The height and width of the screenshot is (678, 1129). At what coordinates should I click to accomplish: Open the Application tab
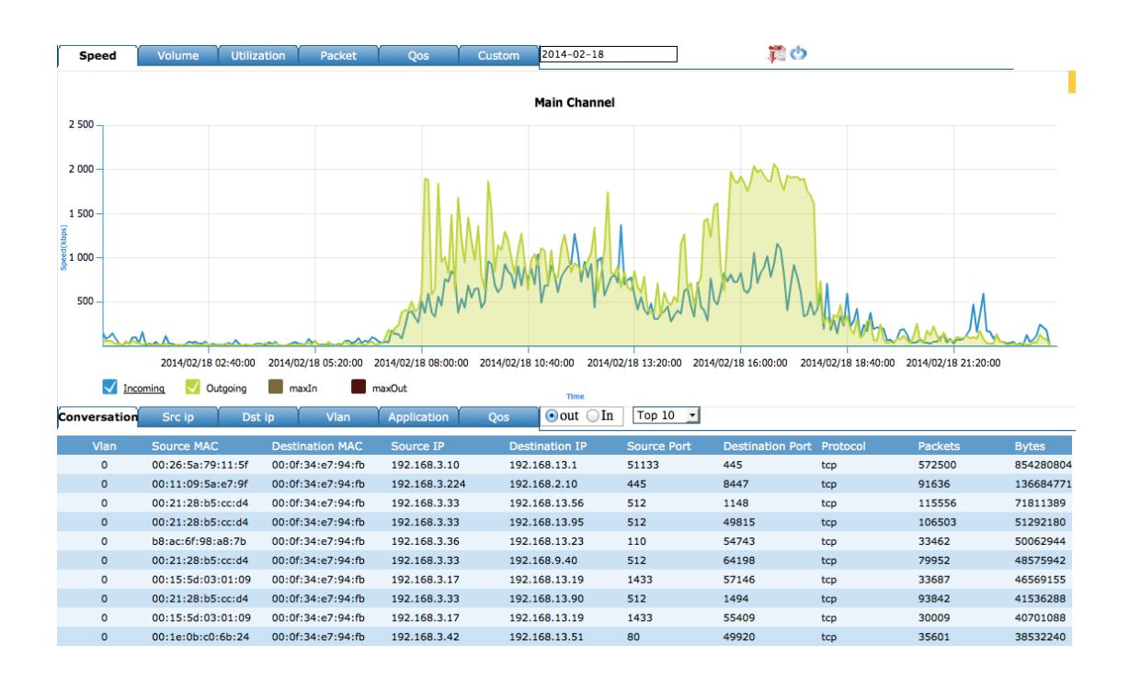[x=417, y=417]
